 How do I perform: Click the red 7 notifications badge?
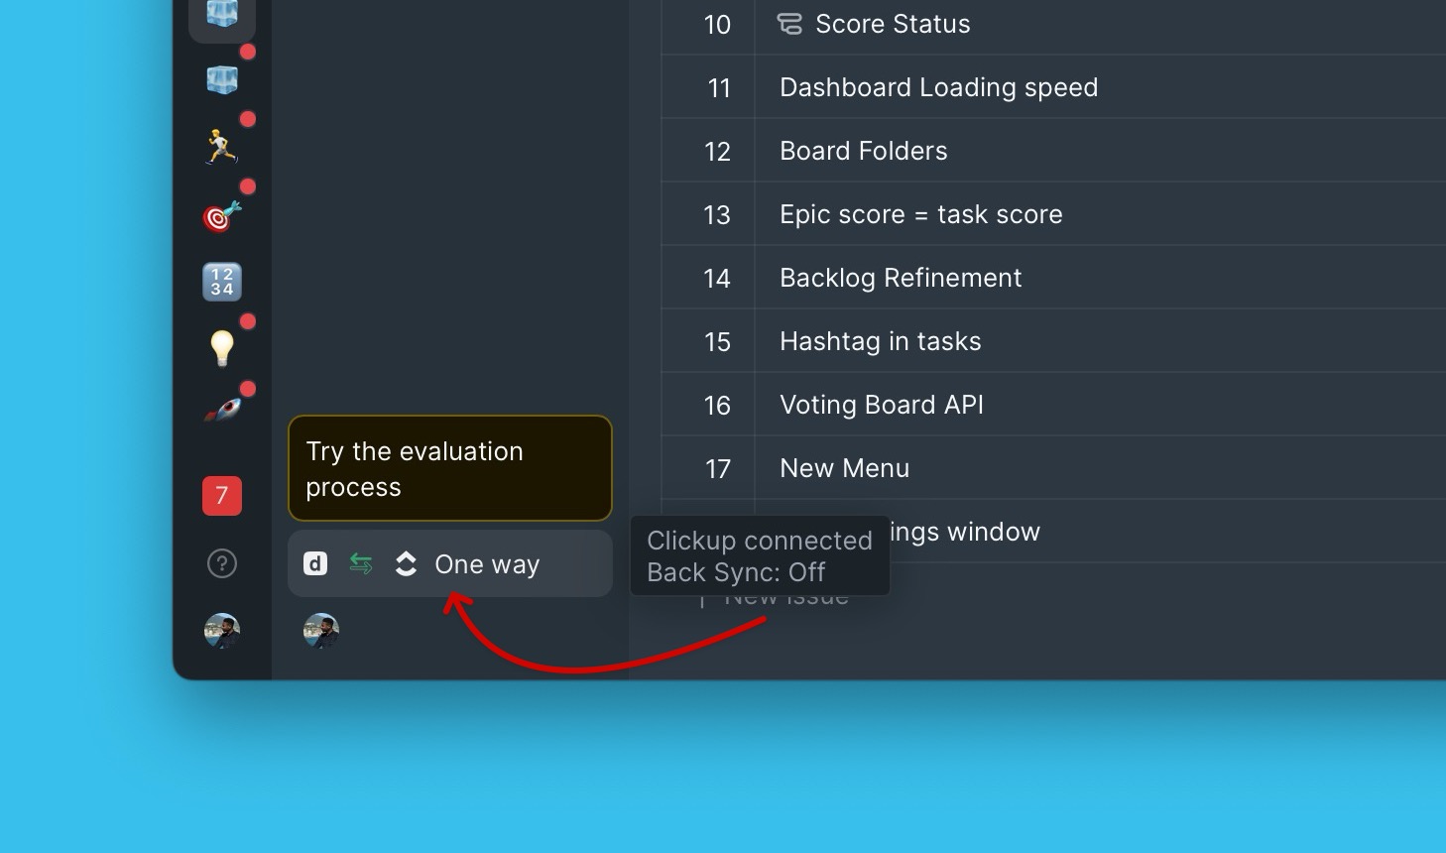pos(222,496)
